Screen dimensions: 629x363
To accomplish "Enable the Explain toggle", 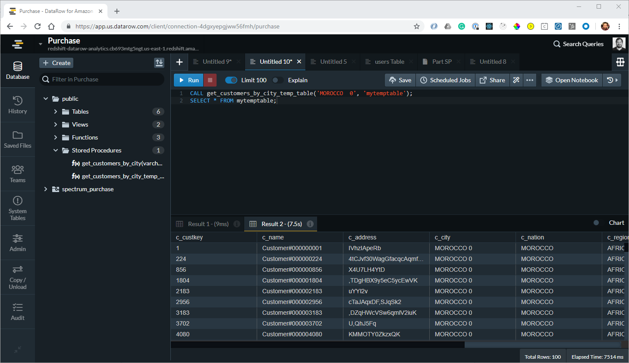I will tap(278, 80).
